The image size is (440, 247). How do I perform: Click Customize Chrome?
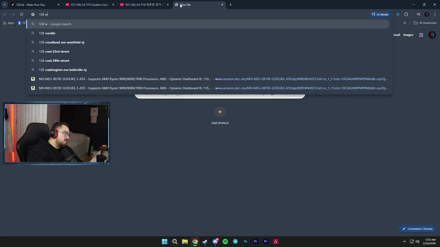(417, 229)
